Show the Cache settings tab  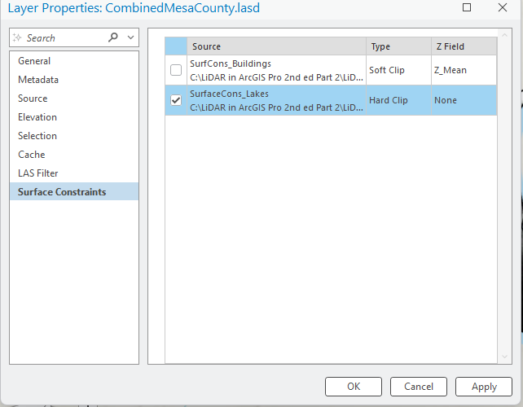point(32,155)
